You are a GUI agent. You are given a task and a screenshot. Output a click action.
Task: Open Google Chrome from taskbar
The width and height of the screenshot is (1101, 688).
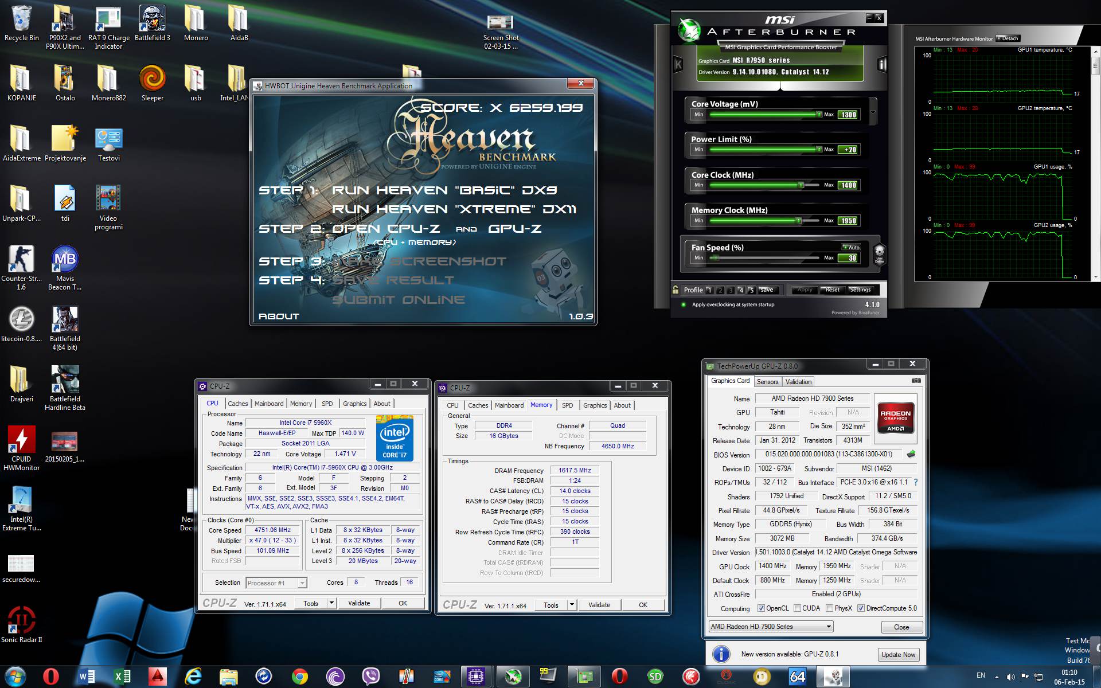[x=299, y=677]
